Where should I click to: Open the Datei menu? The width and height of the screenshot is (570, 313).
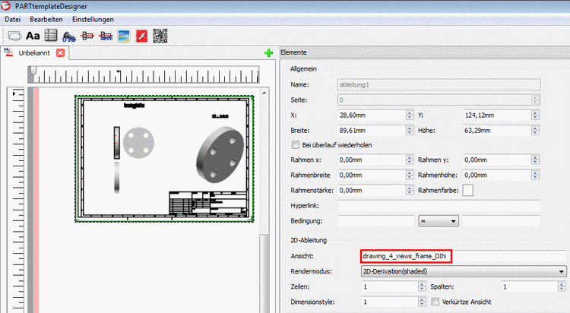[x=13, y=20]
